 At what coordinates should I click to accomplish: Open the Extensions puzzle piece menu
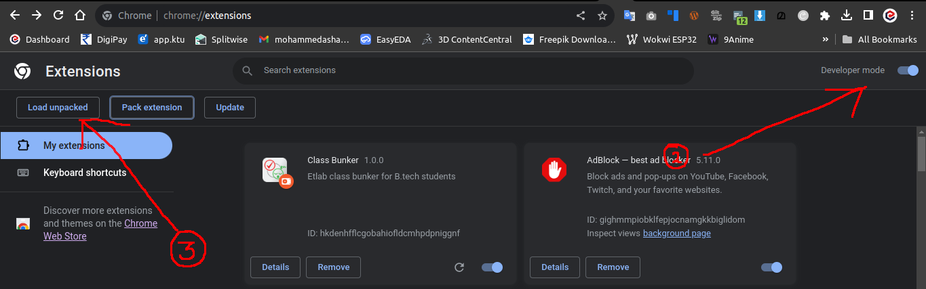pyautogui.click(x=825, y=15)
